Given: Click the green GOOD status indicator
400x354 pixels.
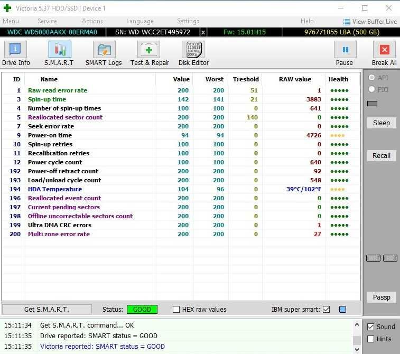Looking at the screenshot, I should click(x=142, y=310).
